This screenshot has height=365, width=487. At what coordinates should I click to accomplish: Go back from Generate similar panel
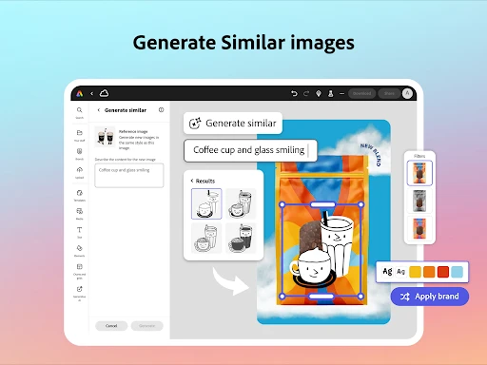tap(99, 110)
